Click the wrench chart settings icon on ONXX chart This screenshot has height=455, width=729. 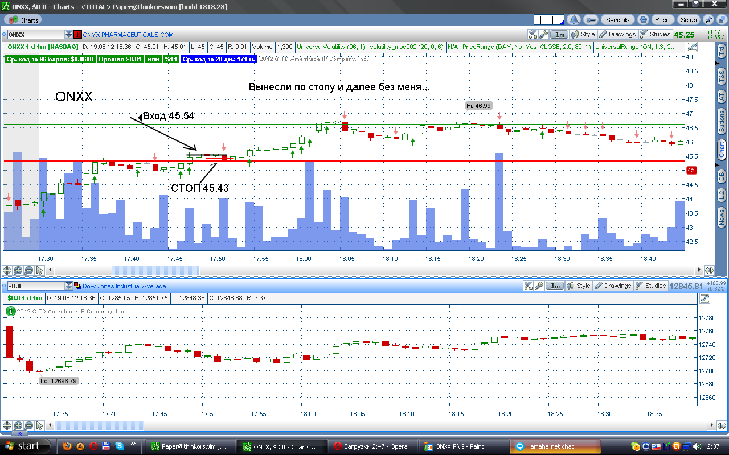(x=543, y=34)
